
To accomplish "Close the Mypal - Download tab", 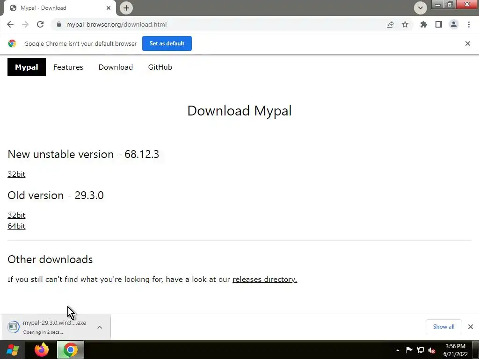I will [109, 8].
